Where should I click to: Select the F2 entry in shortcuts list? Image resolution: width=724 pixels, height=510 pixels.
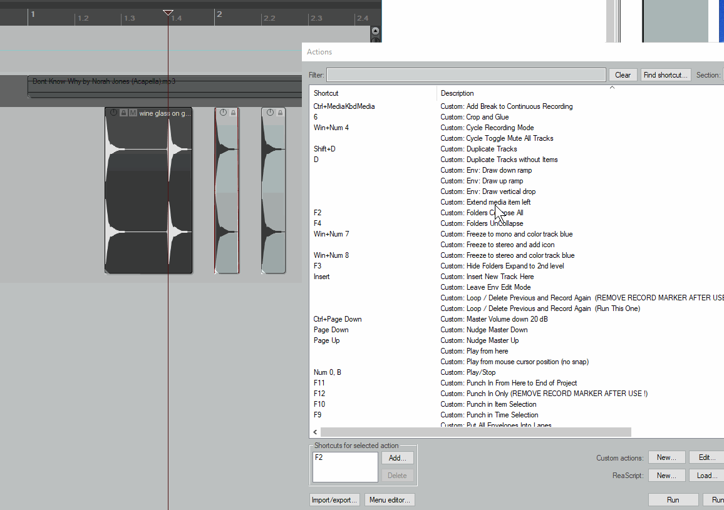[x=319, y=457]
